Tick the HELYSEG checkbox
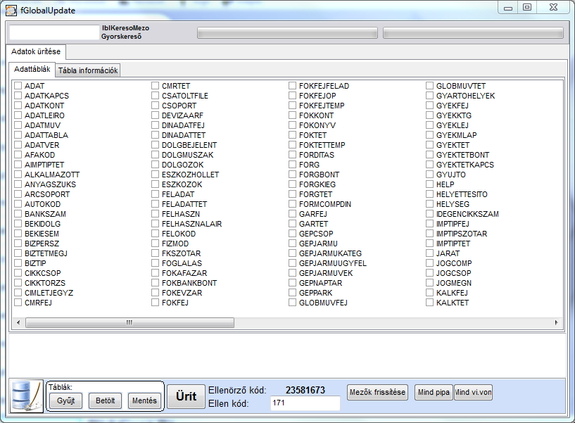Image resolution: width=575 pixels, height=423 pixels. click(429, 204)
